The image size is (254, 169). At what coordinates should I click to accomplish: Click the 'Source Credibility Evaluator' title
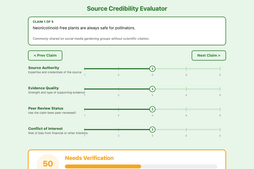(127, 8)
